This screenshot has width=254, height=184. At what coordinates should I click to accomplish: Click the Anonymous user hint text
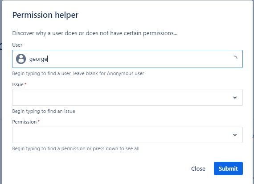(x=78, y=73)
